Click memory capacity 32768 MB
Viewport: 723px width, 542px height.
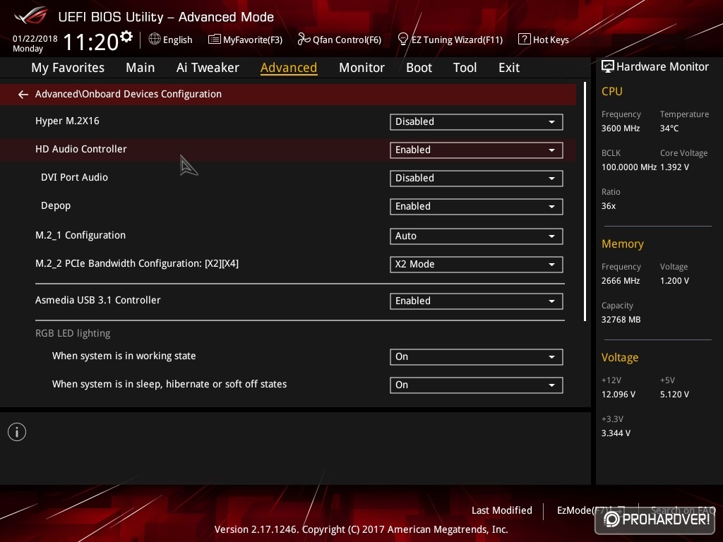[621, 320]
